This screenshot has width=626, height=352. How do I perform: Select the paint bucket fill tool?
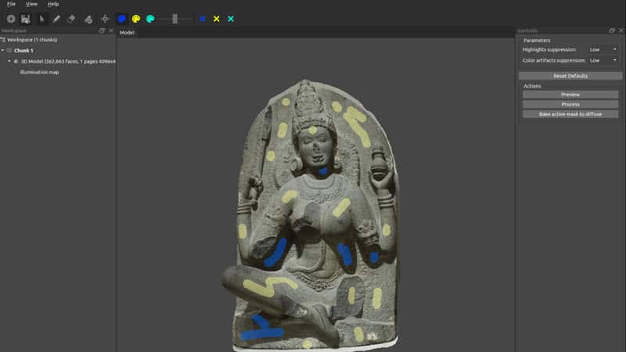pos(88,19)
